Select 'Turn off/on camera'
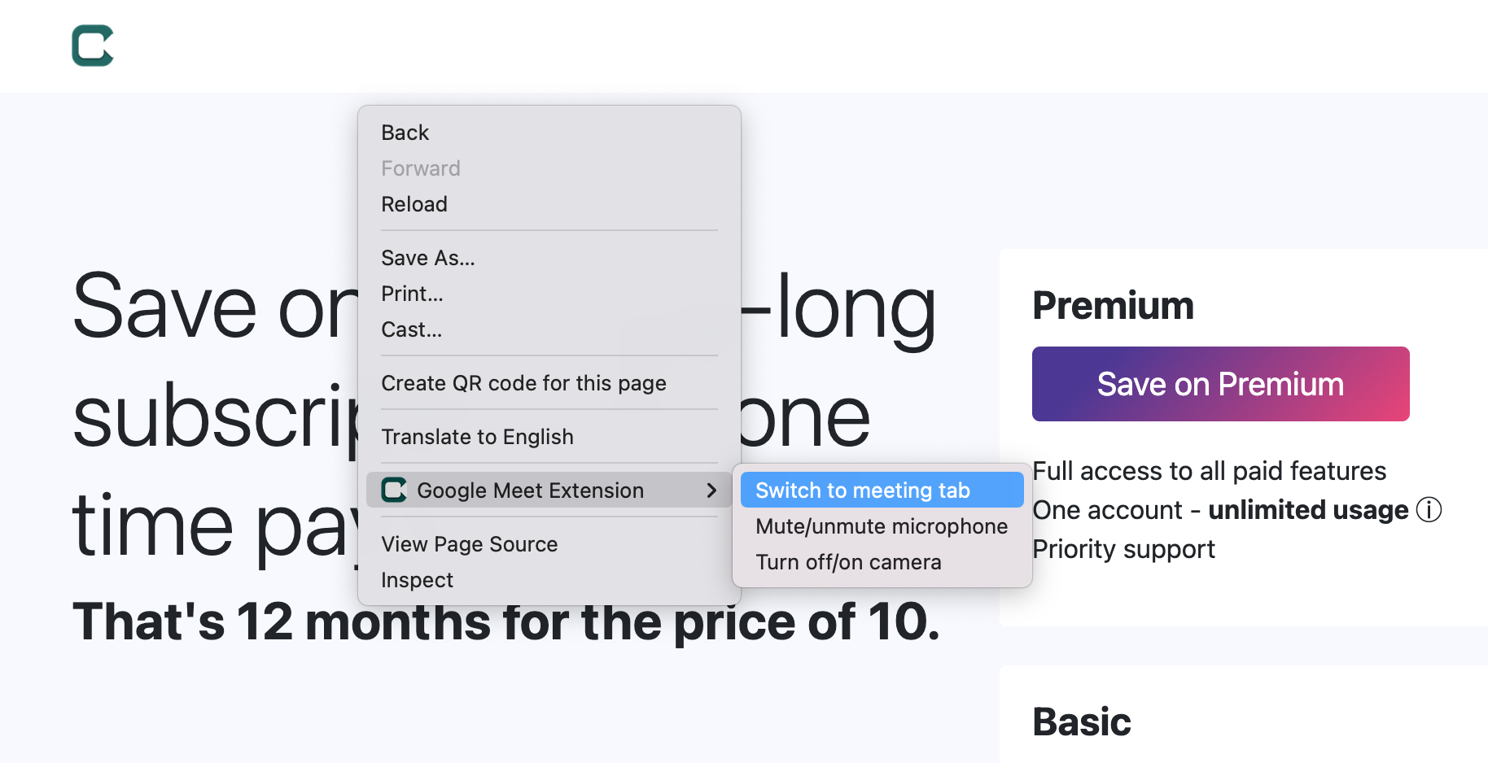This screenshot has height=763, width=1488. coord(848,561)
